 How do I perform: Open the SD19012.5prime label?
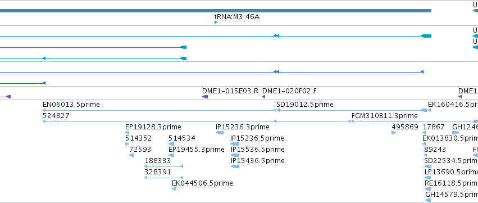[305, 105]
